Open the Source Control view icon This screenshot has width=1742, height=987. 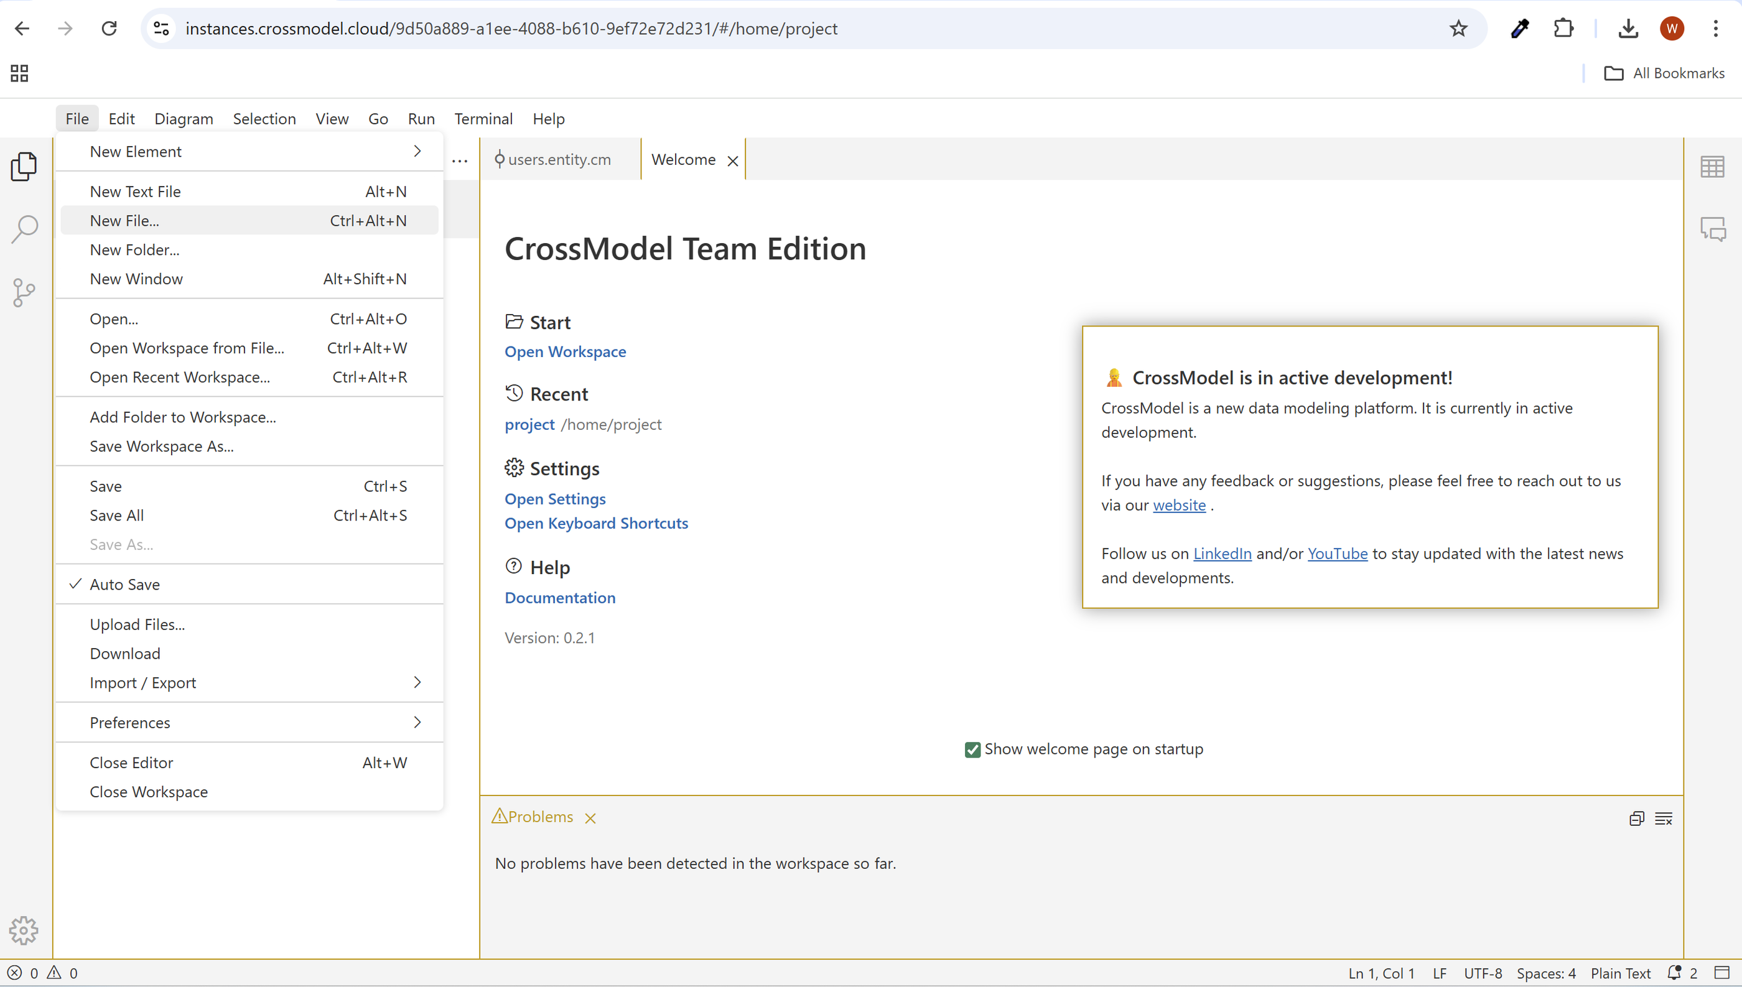pos(24,293)
